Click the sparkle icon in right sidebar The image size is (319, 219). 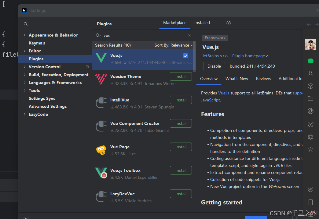pyautogui.click(x=310, y=150)
